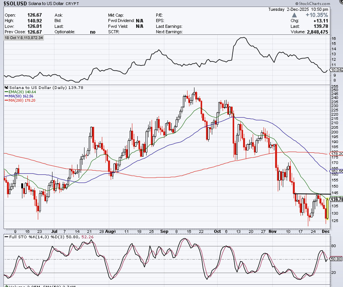343x287 pixels.
Task: Click the Jul label on date axis
Action: [x=54, y=231]
